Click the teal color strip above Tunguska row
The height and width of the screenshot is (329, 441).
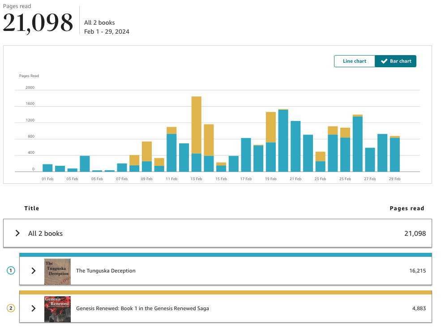click(226, 255)
